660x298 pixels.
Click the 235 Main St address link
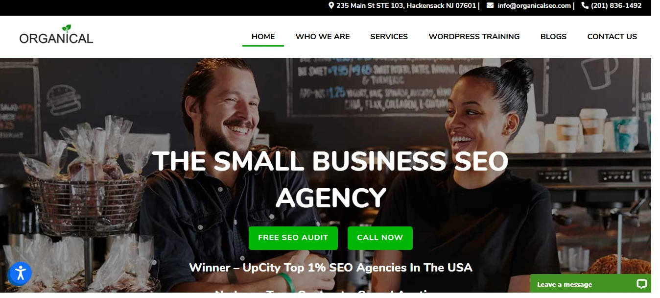[406, 6]
